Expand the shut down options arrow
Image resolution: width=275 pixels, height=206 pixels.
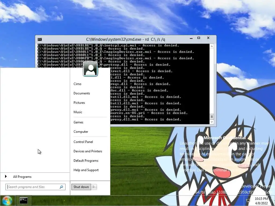(94, 187)
